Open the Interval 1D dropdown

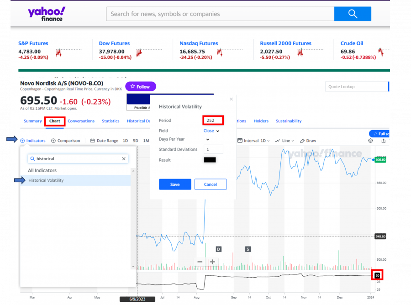[x=254, y=141]
